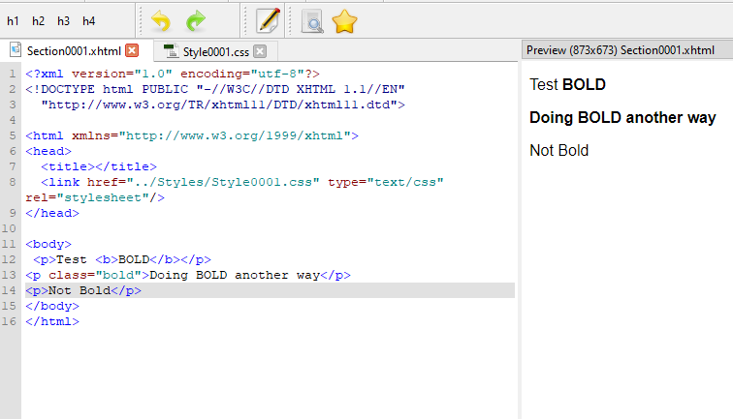Click 'Doing BOLD another way' in preview
The width and height of the screenshot is (733, 419).
(x=622, y=118)
